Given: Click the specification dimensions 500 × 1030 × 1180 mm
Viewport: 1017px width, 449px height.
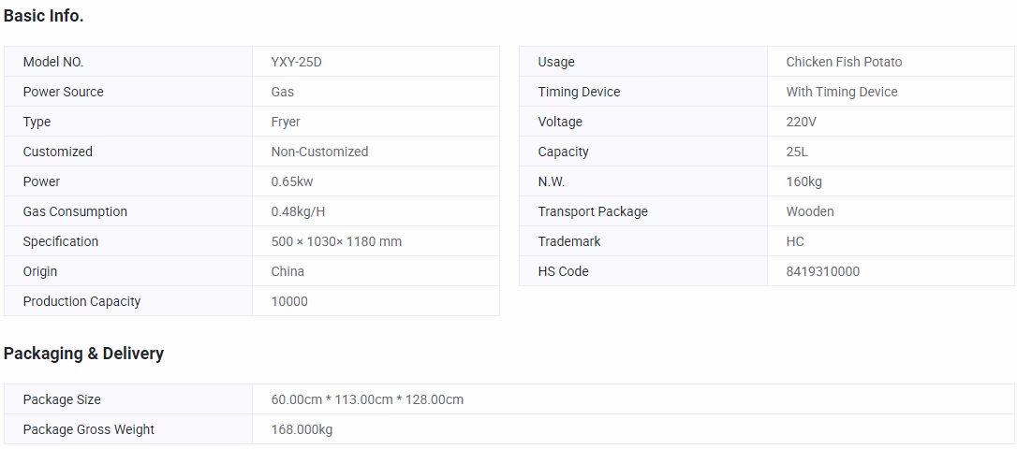Looking at the screenshot, I should (336, 241).
